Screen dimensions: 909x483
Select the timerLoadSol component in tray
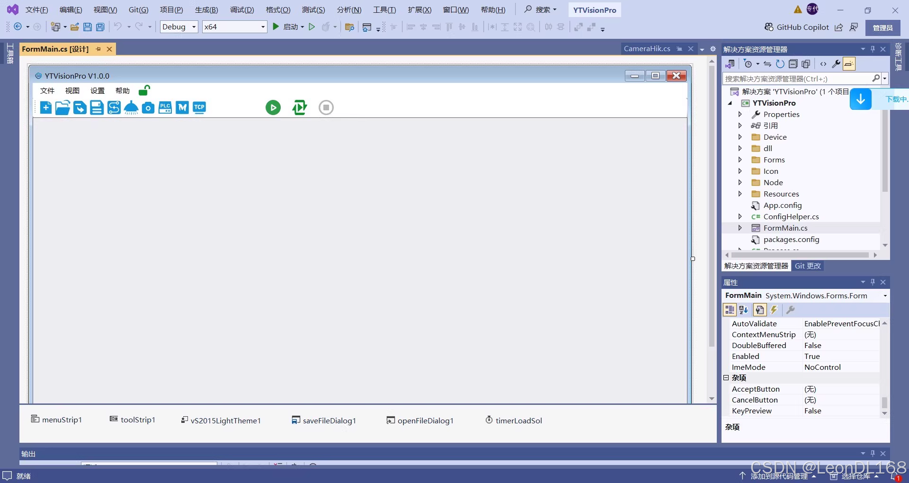pyautogui.click(x=513, y=420)
